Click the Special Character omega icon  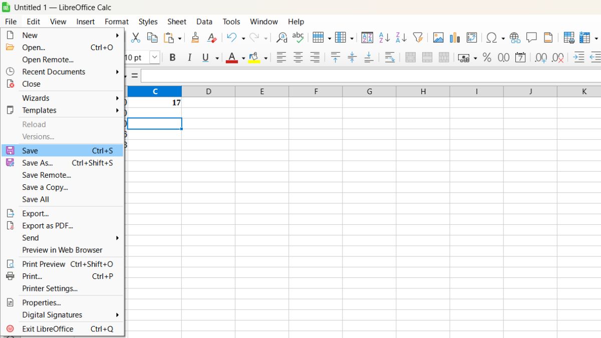[x=492, y=38]
